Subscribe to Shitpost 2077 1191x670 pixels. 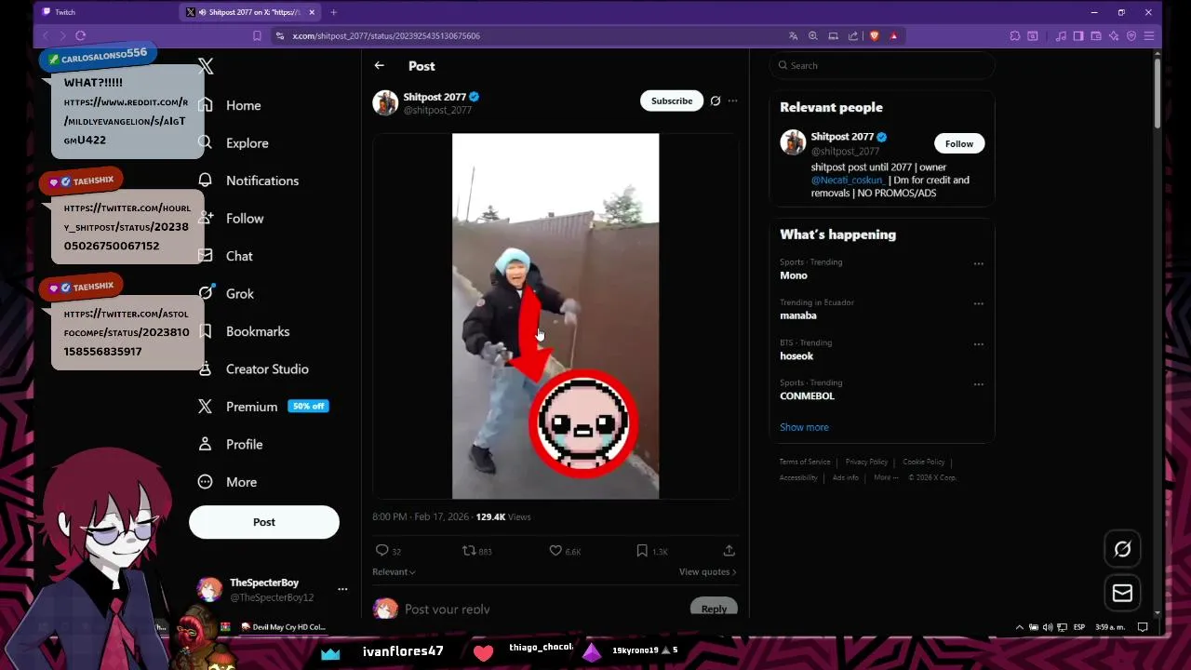pyautogui.click(x=672, y=100)
